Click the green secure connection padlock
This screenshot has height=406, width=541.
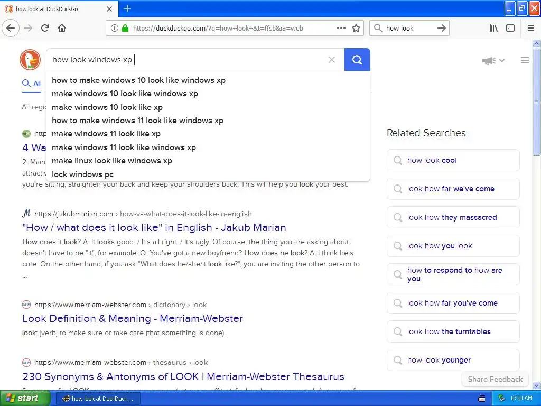coord(125,28)
